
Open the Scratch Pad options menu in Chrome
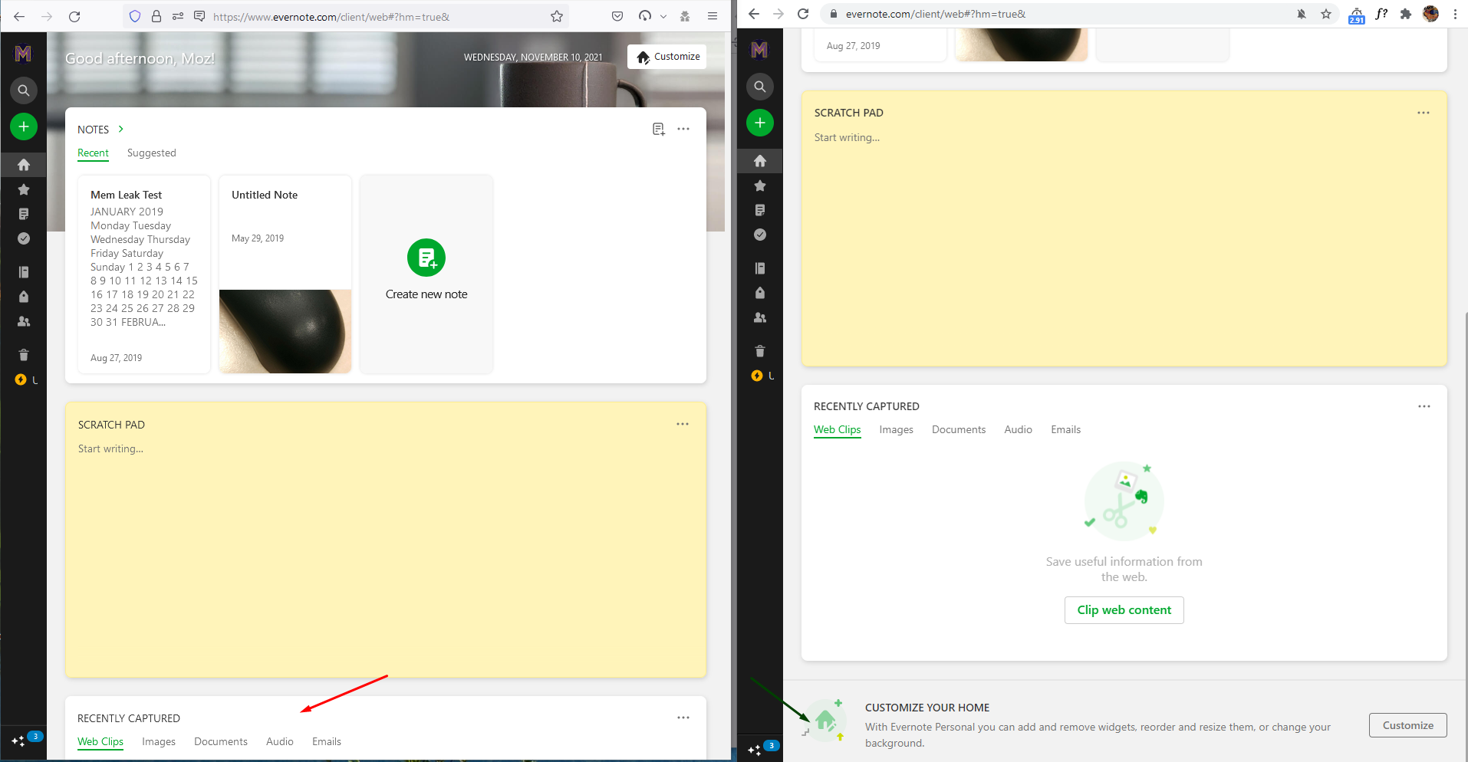[1424, 113]
